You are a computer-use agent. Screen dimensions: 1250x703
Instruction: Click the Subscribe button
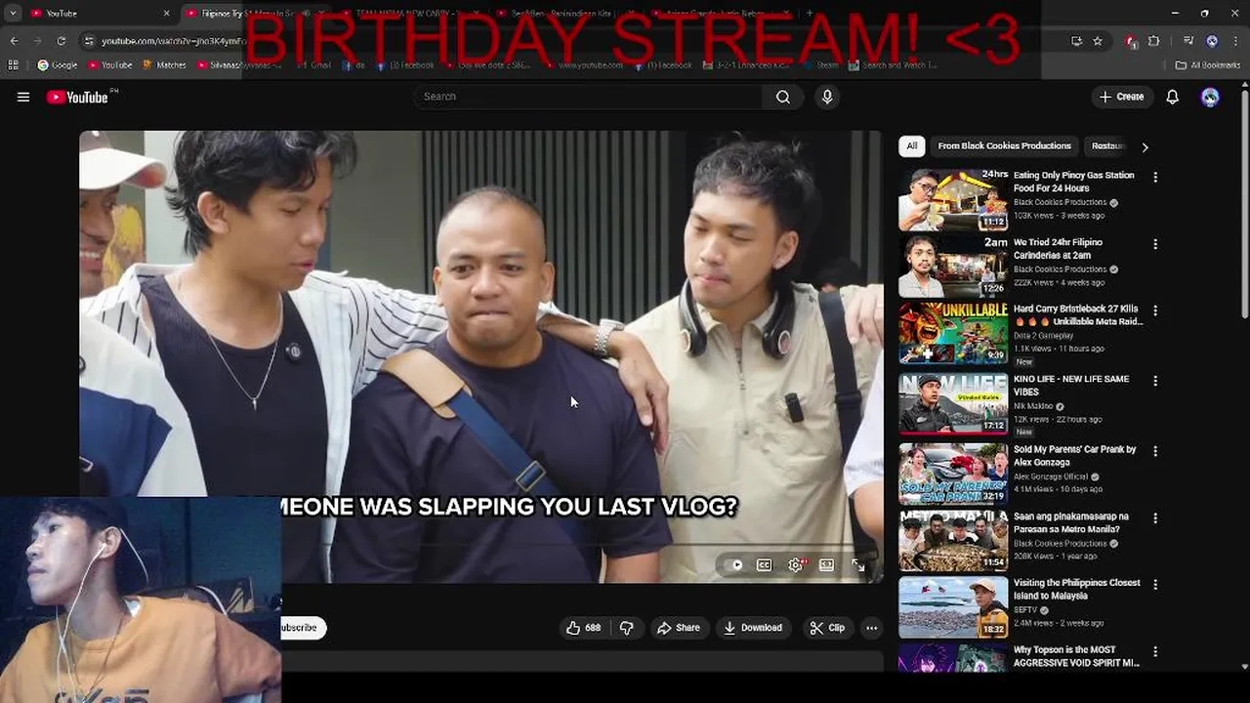(x=299, y=628)
